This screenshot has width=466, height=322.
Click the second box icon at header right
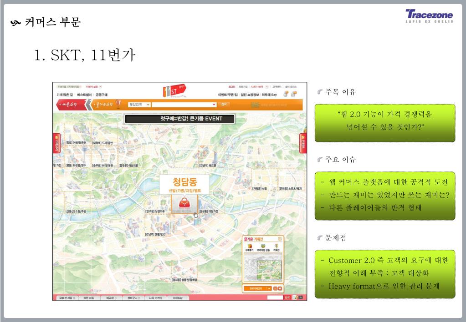pos(293,94)
